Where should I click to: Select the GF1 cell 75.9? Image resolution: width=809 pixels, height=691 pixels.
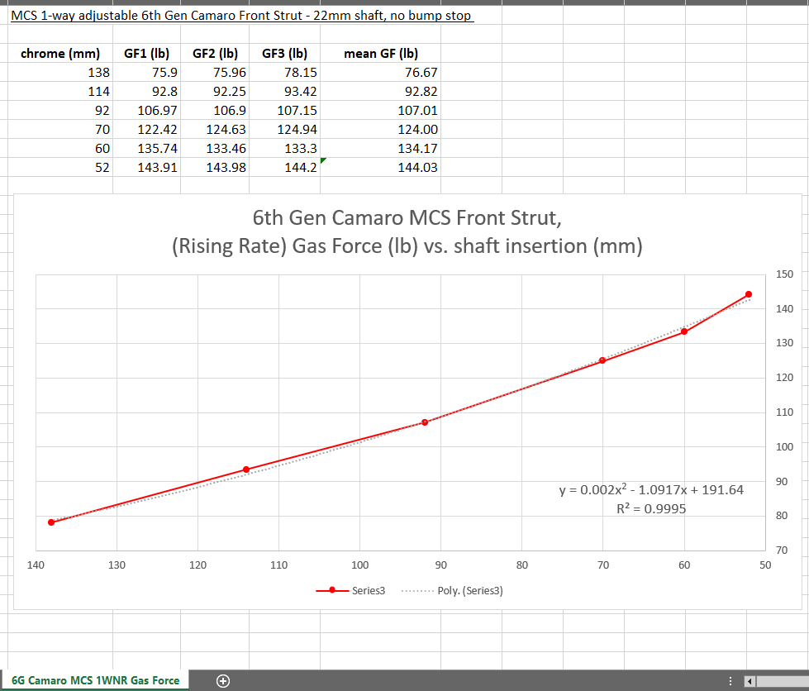click(x=146, y=72)
